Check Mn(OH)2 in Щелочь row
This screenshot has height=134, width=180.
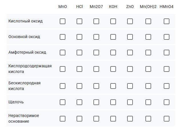148,102
